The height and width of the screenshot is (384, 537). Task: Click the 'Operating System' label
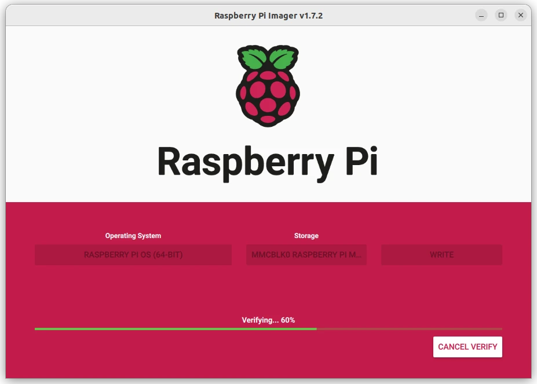[x=133, y=236]
